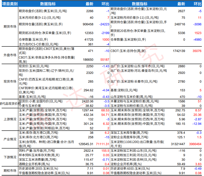The width and height of the screenshot is (204, 176).
Task: Click 玉米淀粉月间价差(9-11) label
Action: pyautogui.click(x=135, y=18)
